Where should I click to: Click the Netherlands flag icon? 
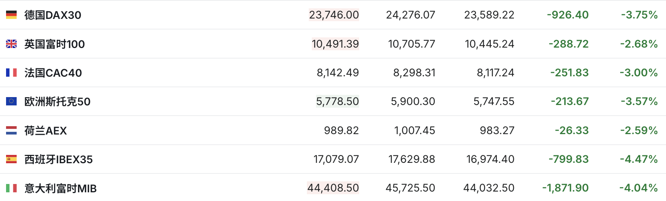click(x=11, y=130)
